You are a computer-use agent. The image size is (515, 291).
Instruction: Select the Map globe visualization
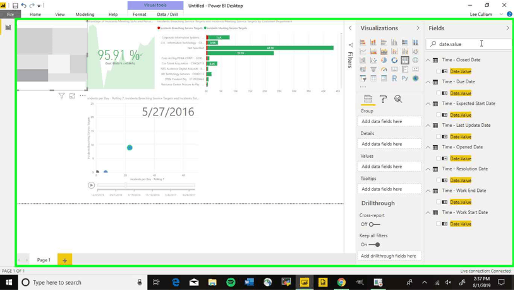click(415, 61)
